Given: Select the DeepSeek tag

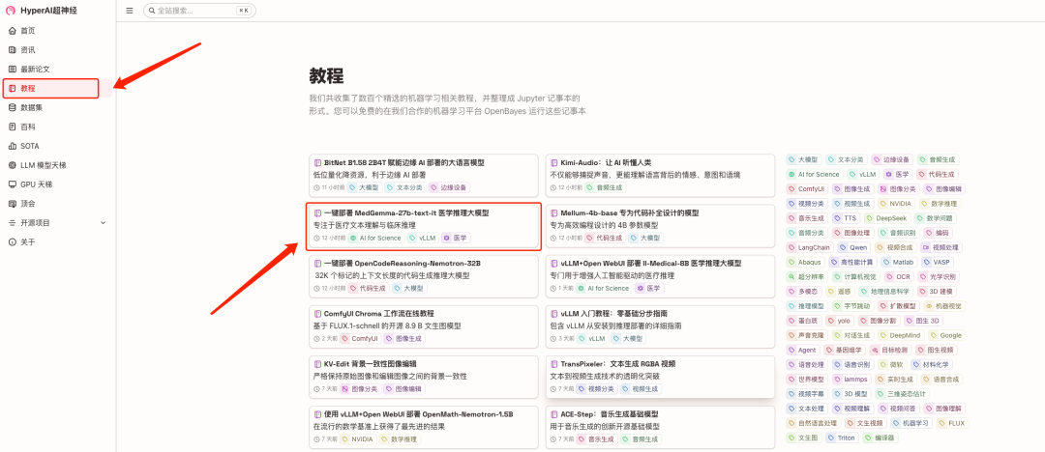Looking at the screenshot, I should click(887, 218).
